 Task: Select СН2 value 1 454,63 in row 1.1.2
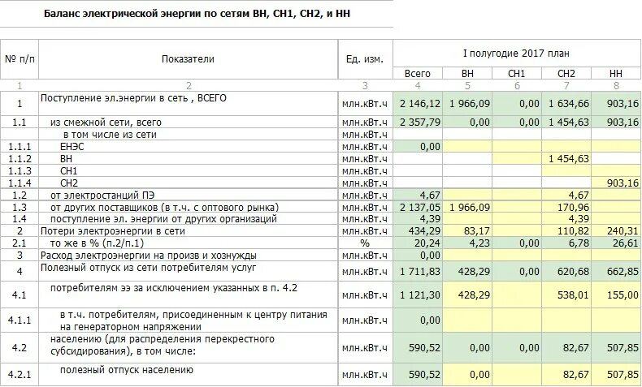[x=569, y=158]
